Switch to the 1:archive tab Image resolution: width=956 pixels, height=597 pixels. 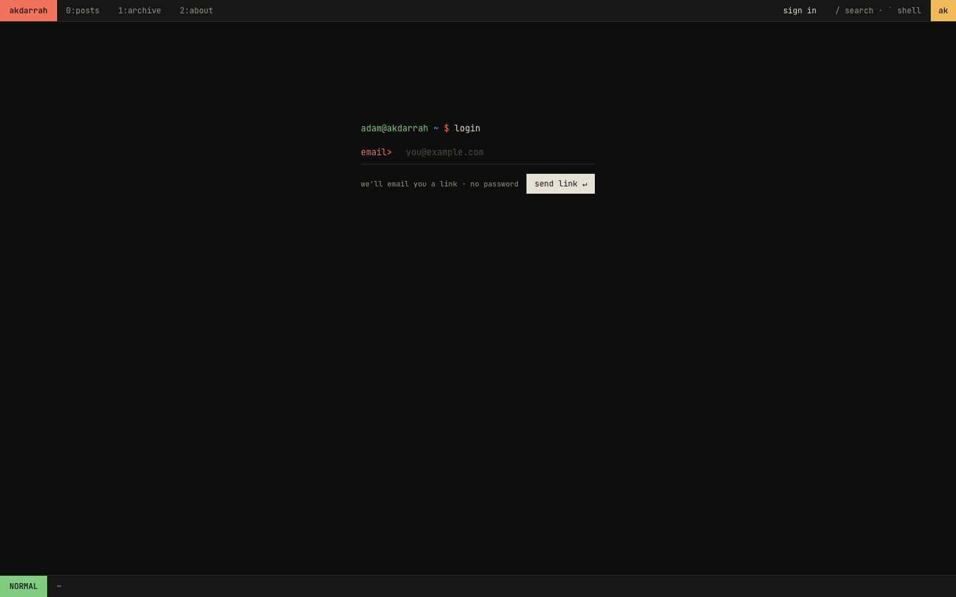click(x=139, y=11)
